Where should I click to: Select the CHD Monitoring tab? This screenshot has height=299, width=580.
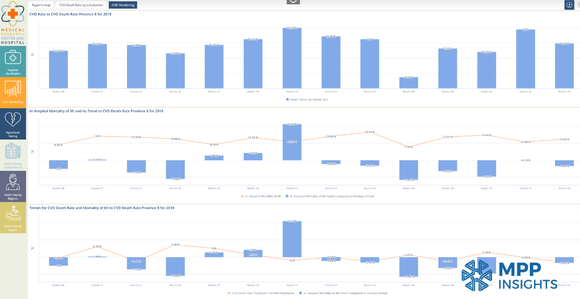pyautogui.click(x=122, y=5)
